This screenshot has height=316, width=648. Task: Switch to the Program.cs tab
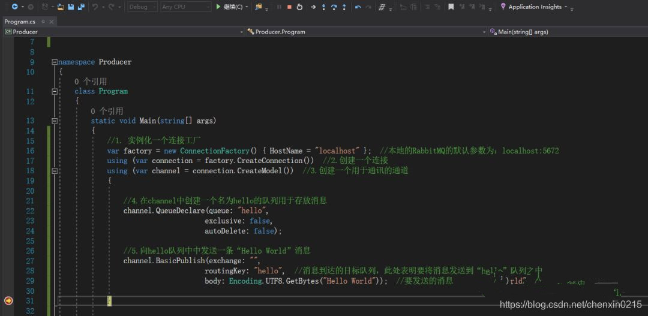pyautogui.click(x=20, y=21)
